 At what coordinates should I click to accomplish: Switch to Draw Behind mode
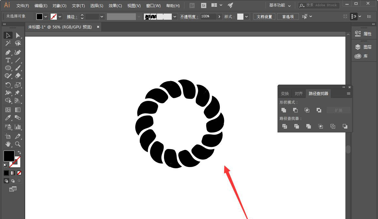tap(13, 181)
